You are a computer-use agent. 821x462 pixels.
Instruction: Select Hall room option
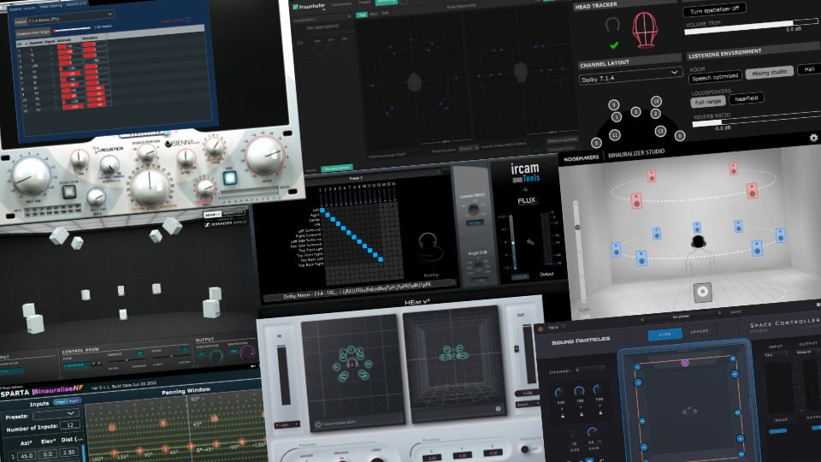click(809, 68)
